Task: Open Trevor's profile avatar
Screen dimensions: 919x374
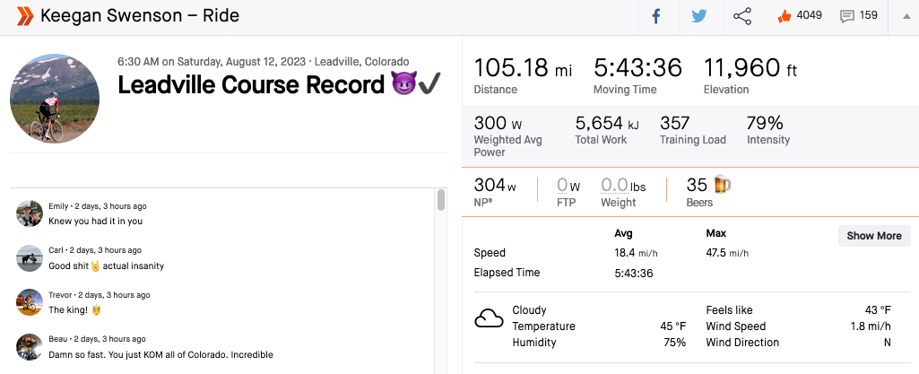Action: click(30, 302)
